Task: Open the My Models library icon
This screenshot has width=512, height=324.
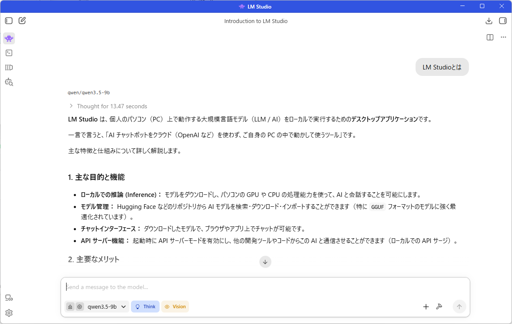Action: click(9, 67)
